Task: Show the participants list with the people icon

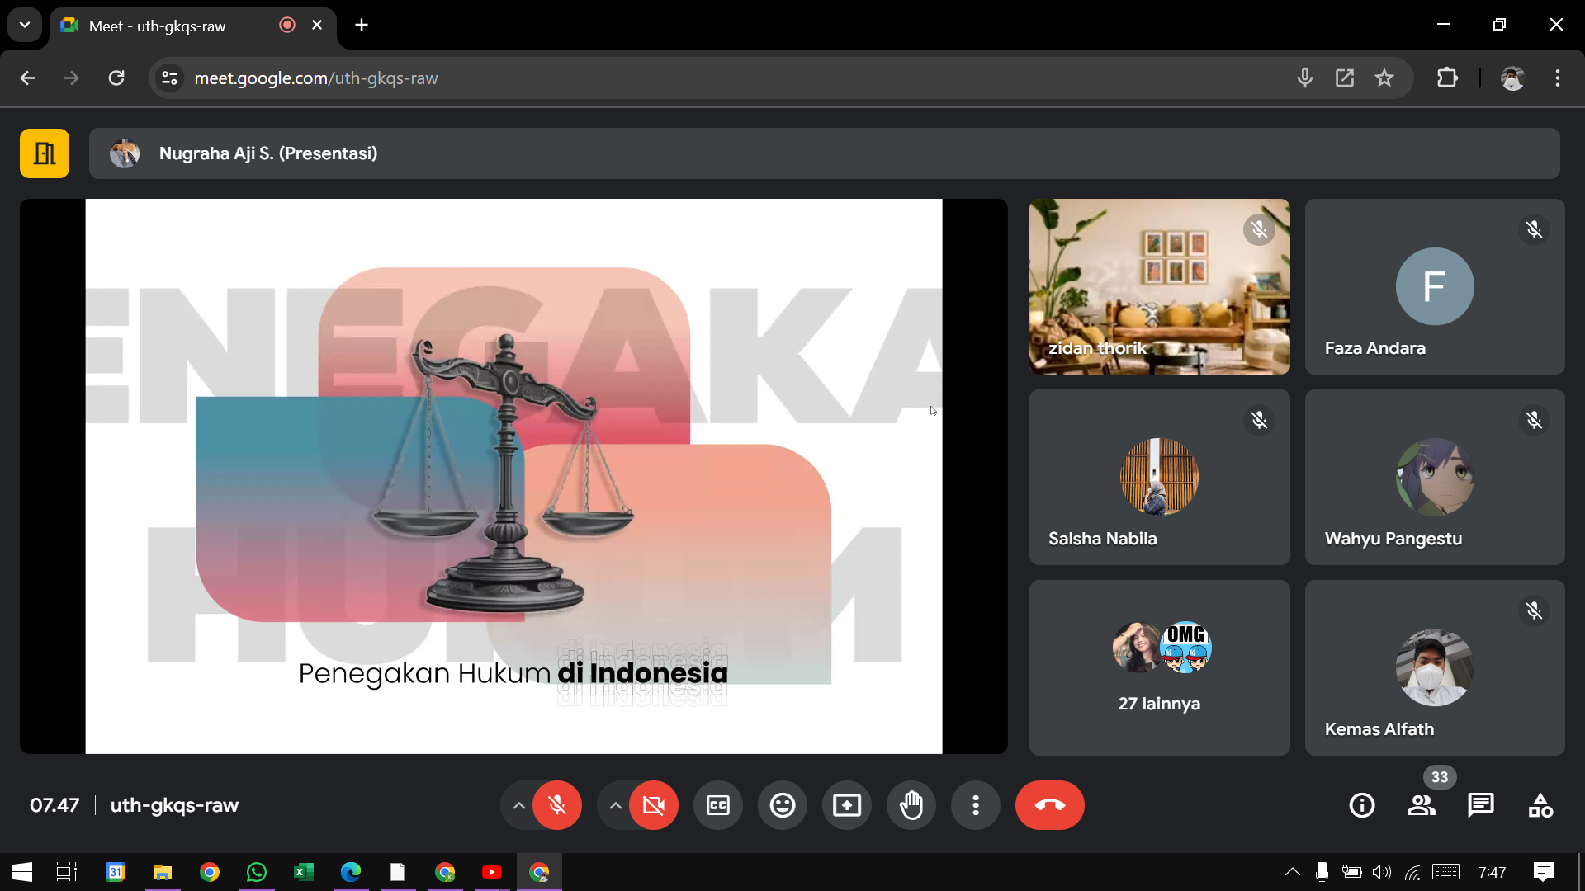Action: tap(1421, 805)
